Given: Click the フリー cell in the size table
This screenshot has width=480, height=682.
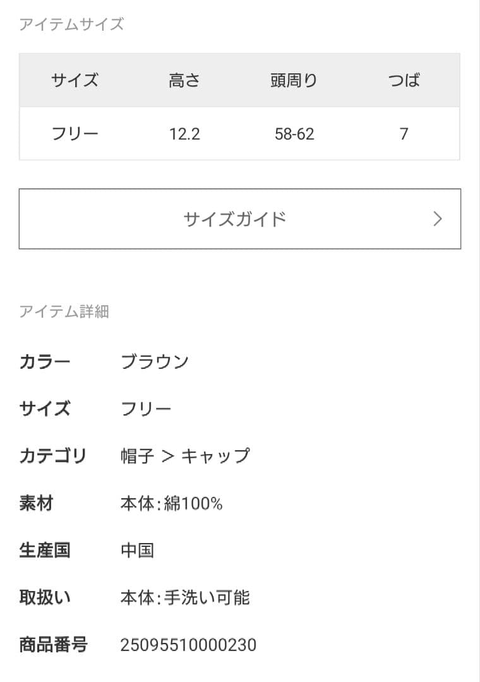Looking at the screenshot, I should [x=75, y=134].
